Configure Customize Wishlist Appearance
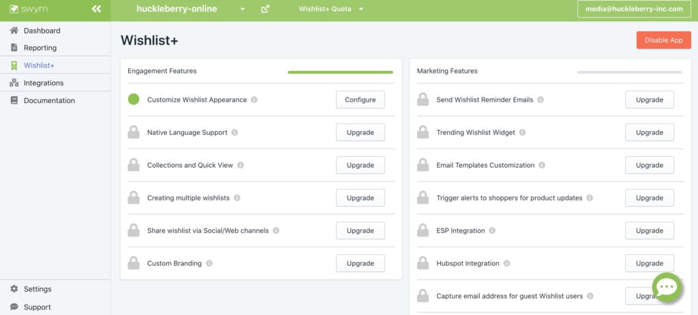This screenshot has width=698, height=315. (360, 100)
